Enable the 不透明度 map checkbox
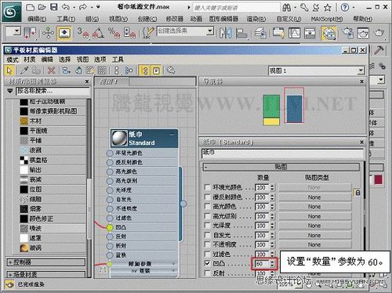Viewport: 392px width, 293px height. coord(207,244)
